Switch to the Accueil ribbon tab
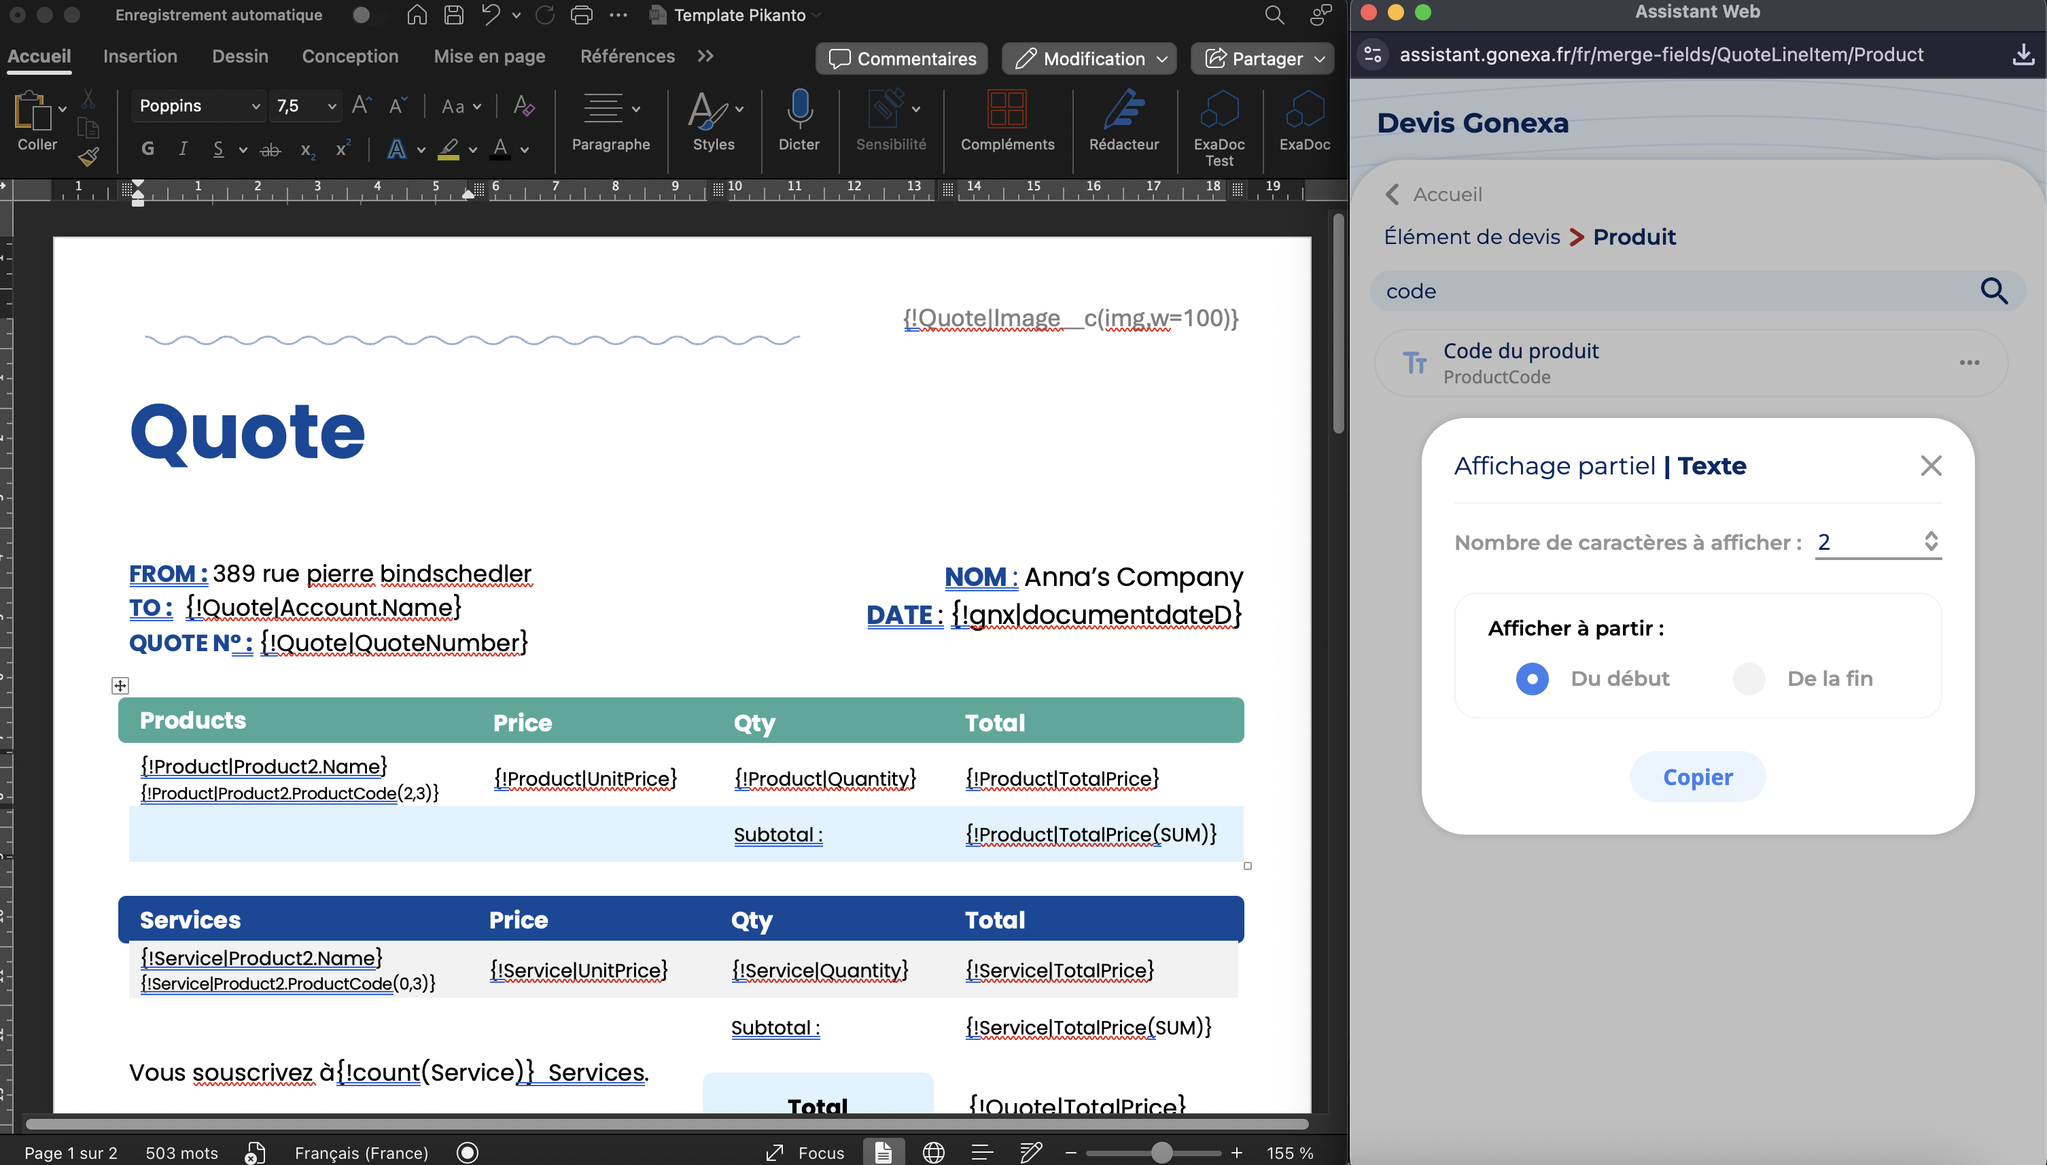The image size is (2047, 1165). pos(39,56)
